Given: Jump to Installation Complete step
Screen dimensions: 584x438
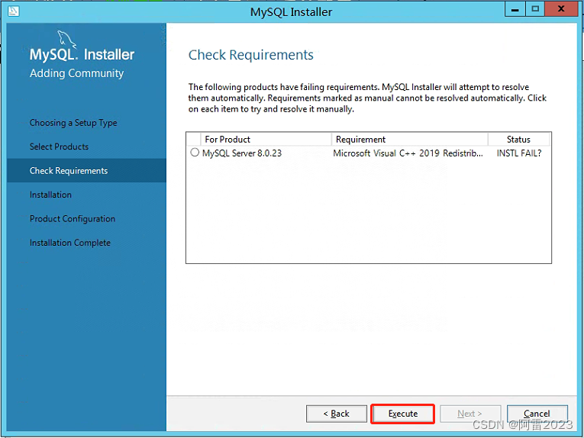Looking at the screenshot, I should pyautogui.click(x=70, y=243).
